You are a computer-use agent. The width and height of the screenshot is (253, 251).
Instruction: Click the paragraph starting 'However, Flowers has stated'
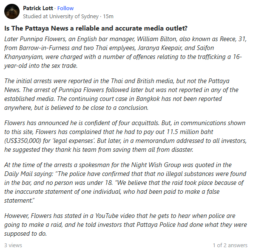[x=125, y=225]
